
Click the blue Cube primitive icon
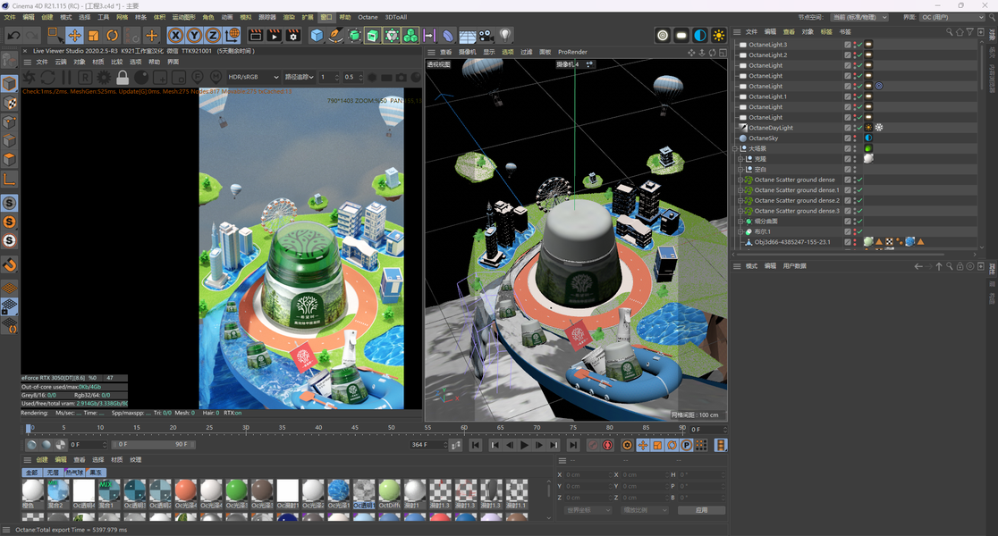click(x=317, y=36)
